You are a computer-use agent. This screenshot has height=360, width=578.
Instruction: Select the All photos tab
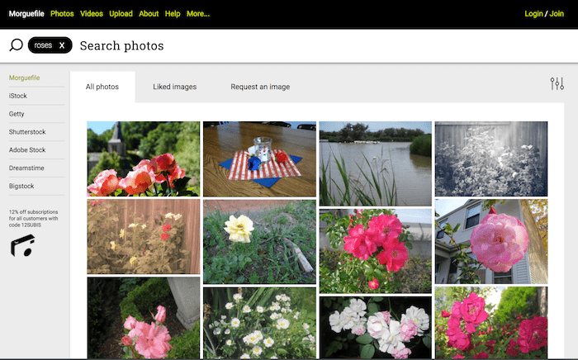click(102, 87)
